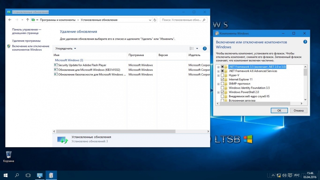Open help in the Компоненты Windows dialog
This screenshot has height=180, width=320.
click(305, 42)
